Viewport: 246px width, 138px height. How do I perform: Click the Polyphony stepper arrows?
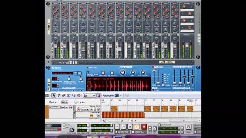58,79
